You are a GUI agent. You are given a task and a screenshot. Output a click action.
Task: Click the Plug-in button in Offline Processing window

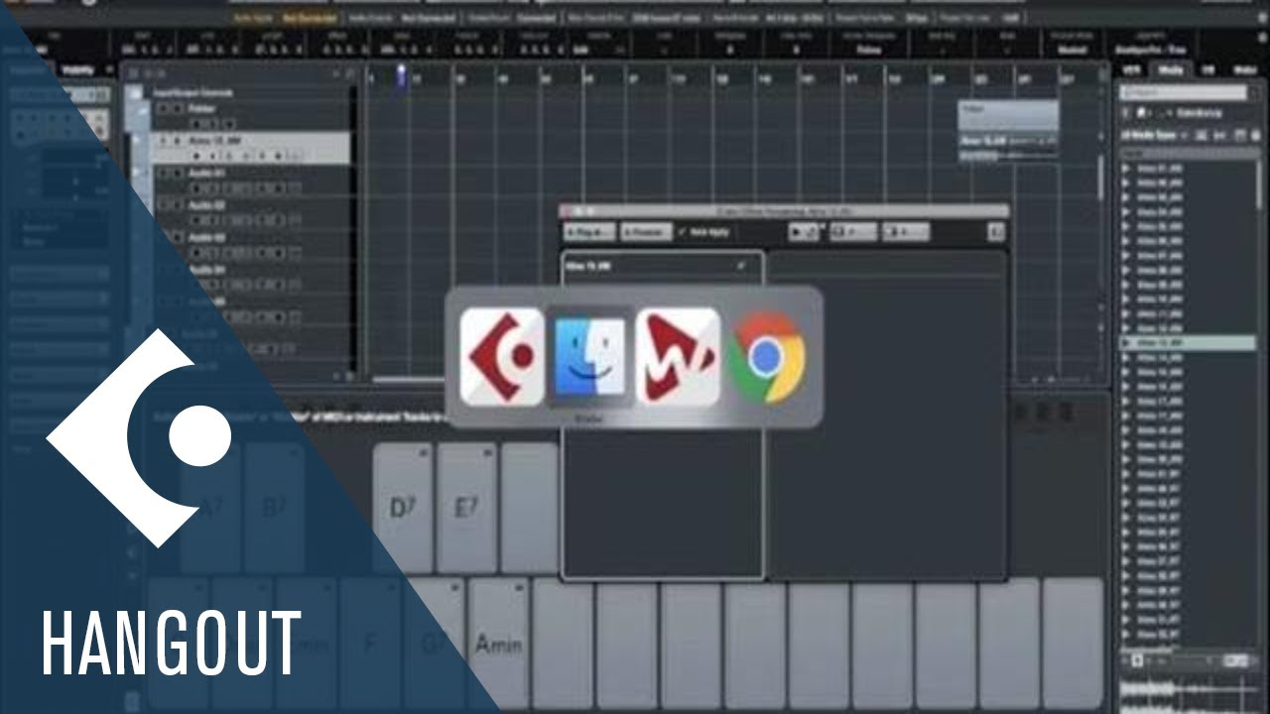[x=589, y=231]
